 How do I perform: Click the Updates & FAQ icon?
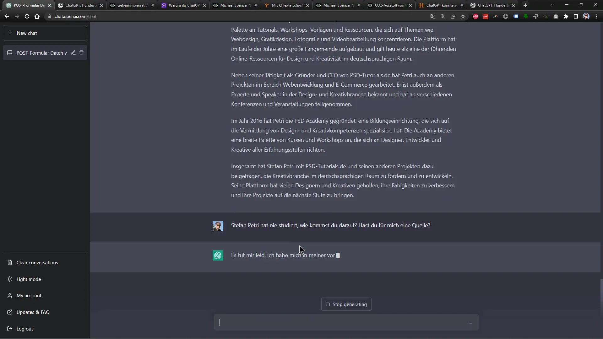pyautogui.click(x=10, y=312)
